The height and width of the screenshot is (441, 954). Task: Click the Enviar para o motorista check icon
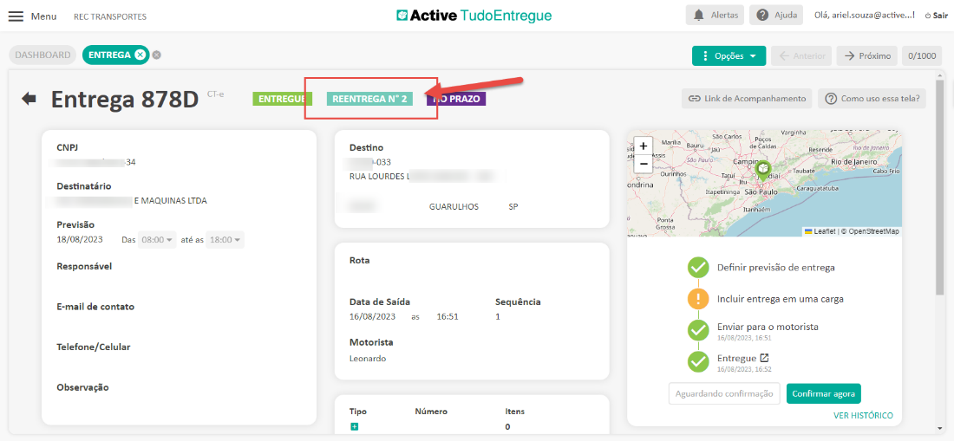click(698, 330)
